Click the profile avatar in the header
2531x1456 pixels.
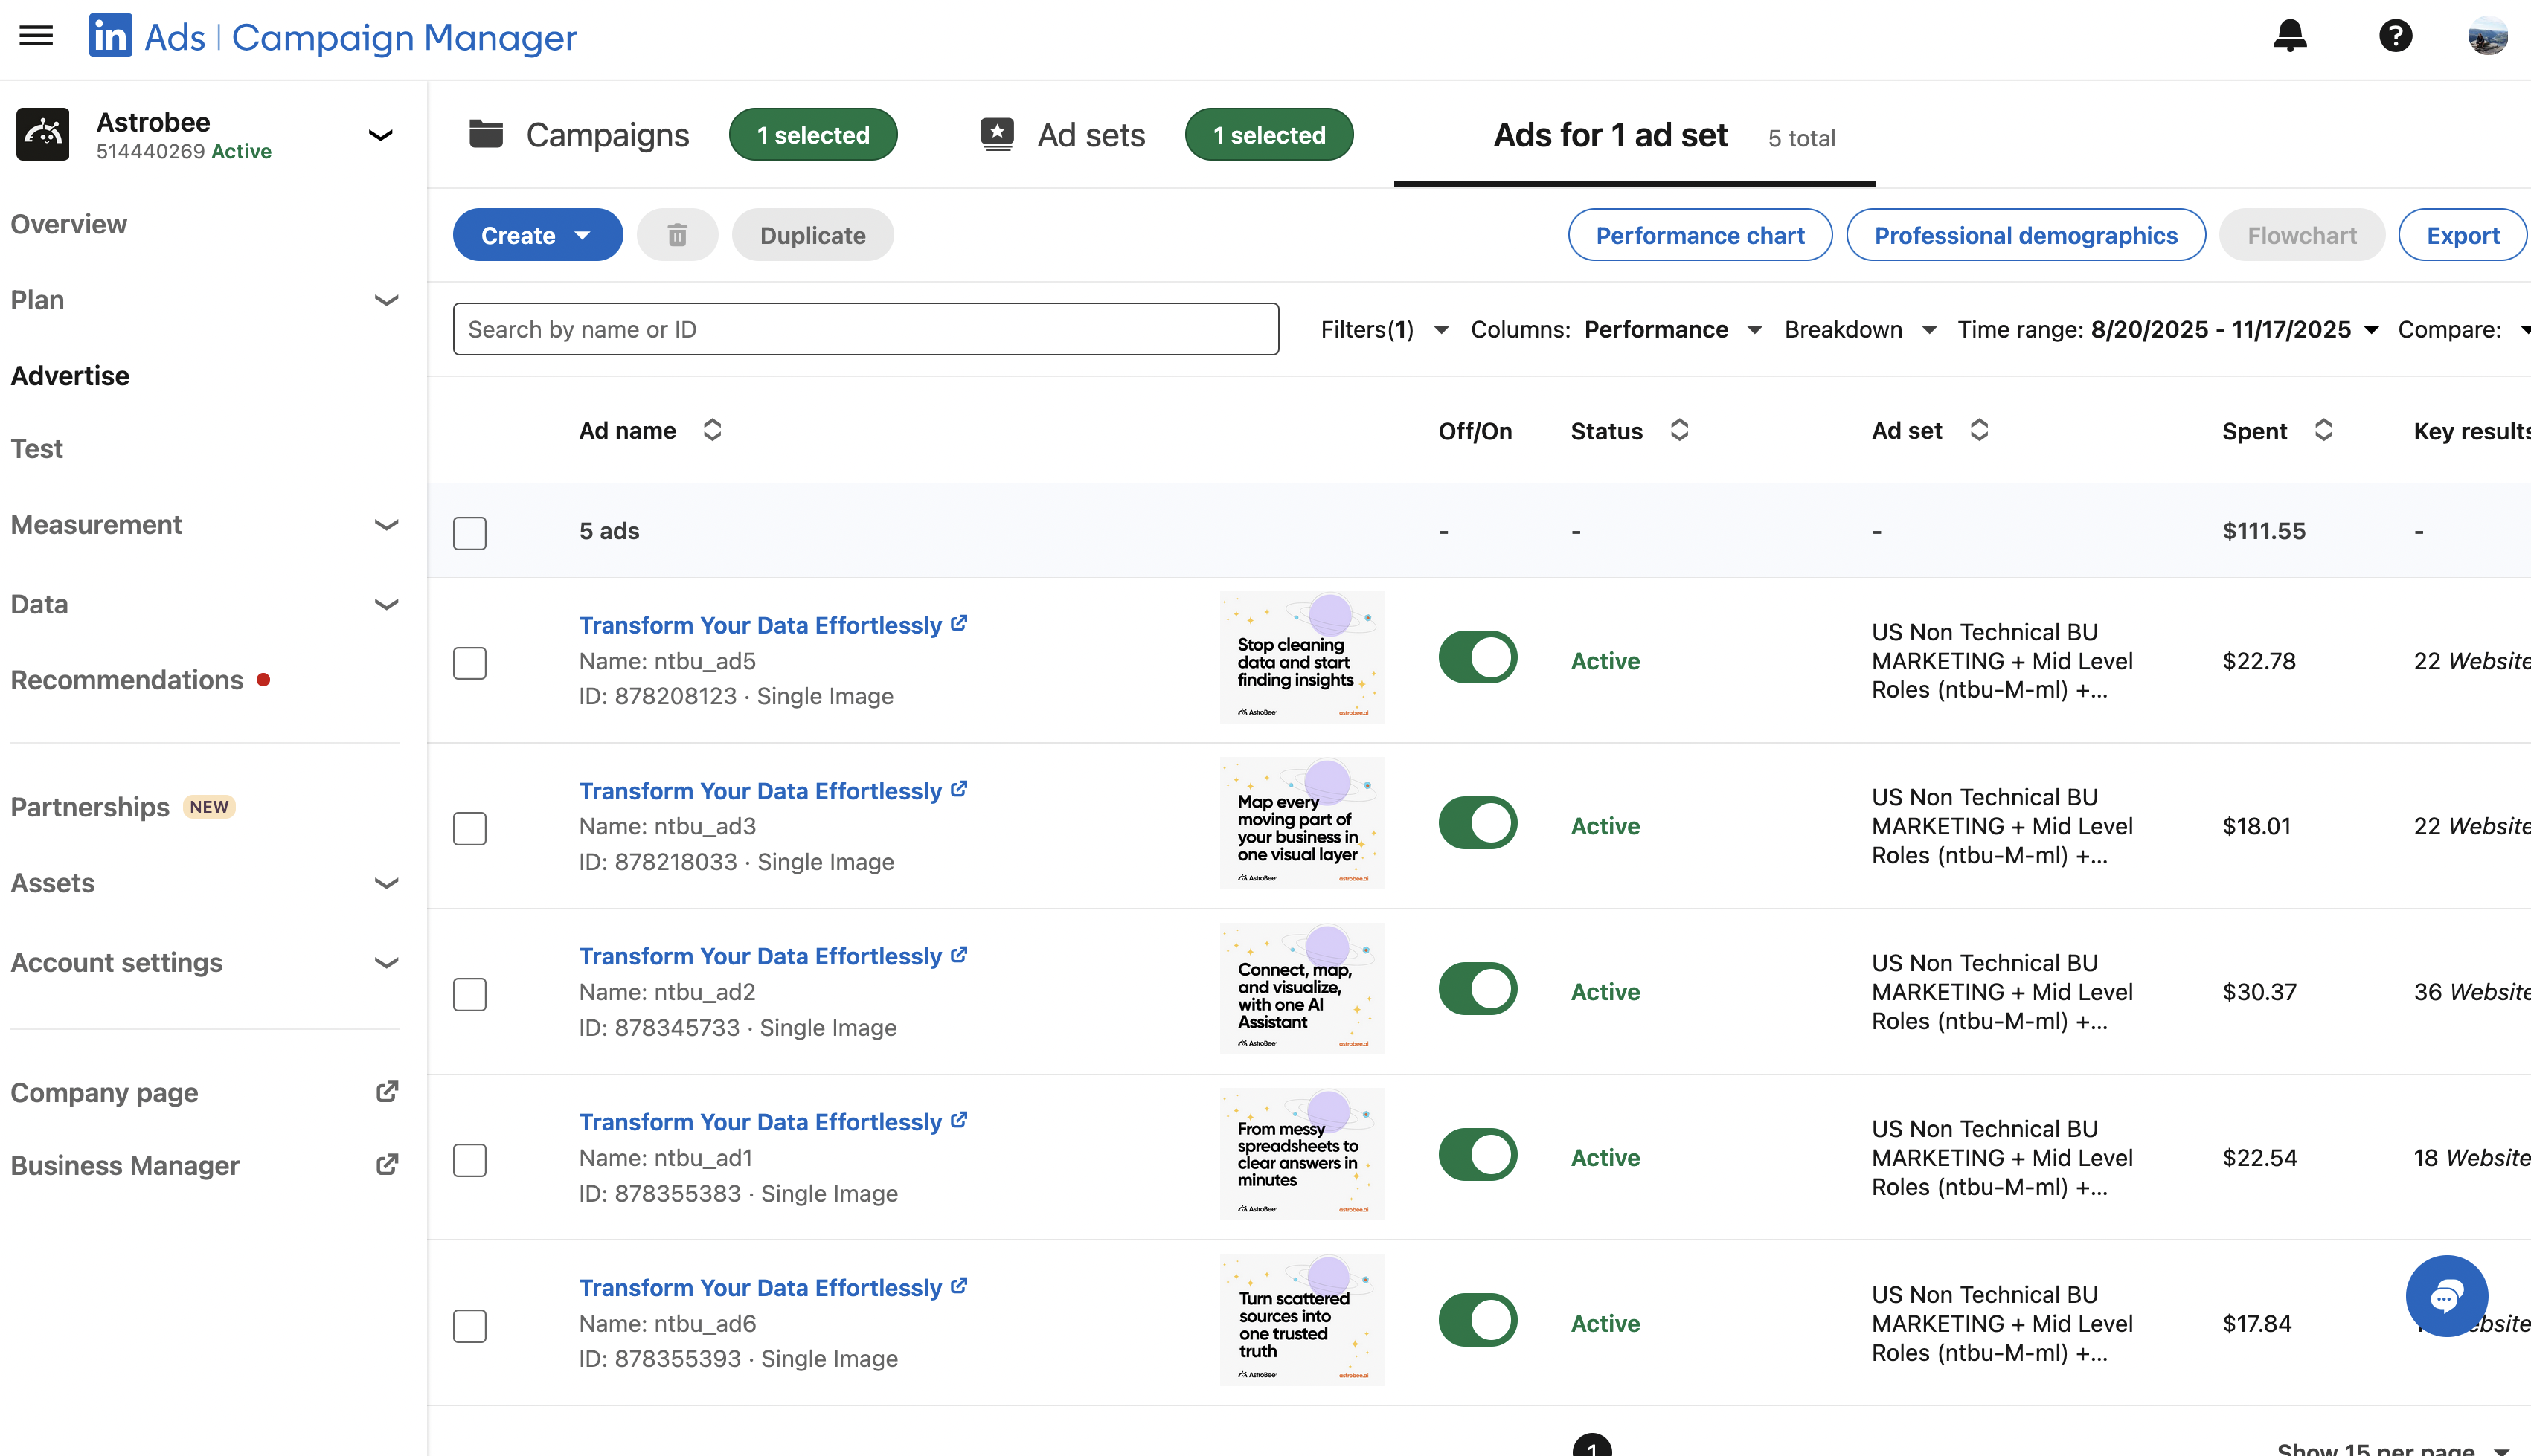pos(2488,36)
